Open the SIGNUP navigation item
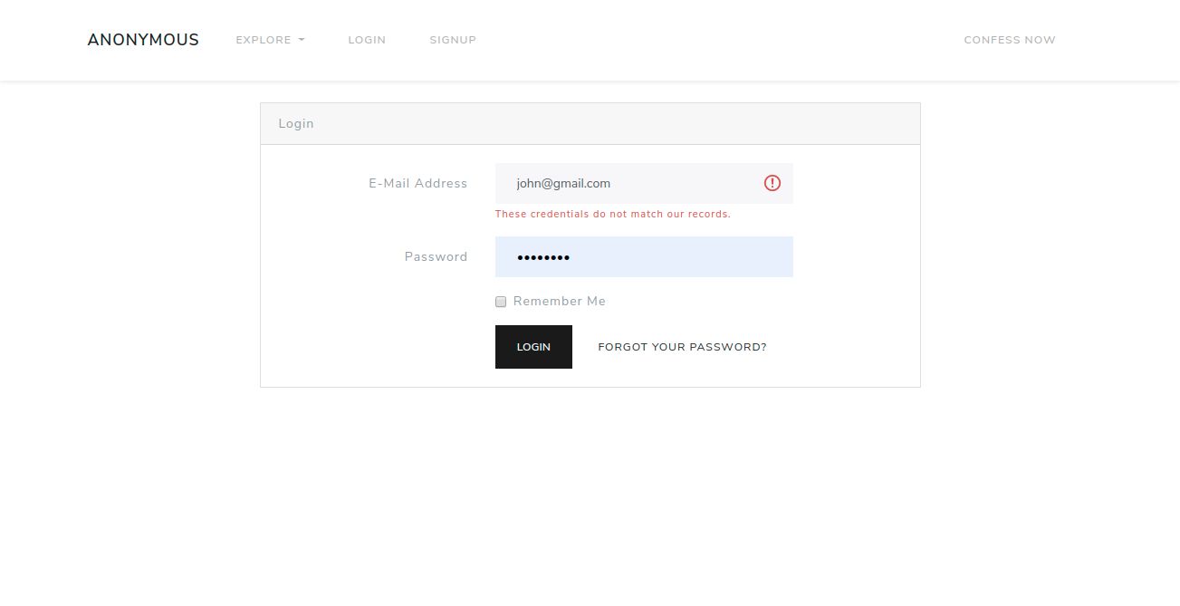1180x606 pixels. [453, 40]
